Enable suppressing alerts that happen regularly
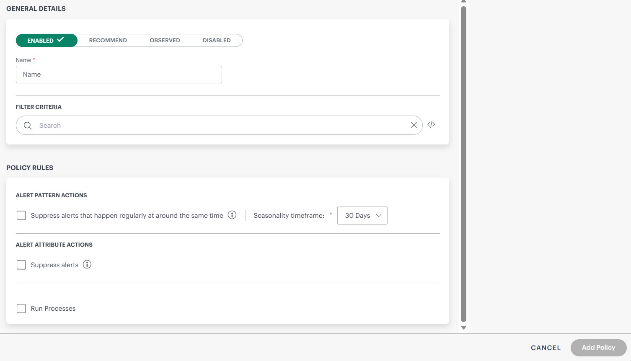 [x=21, y=216]
